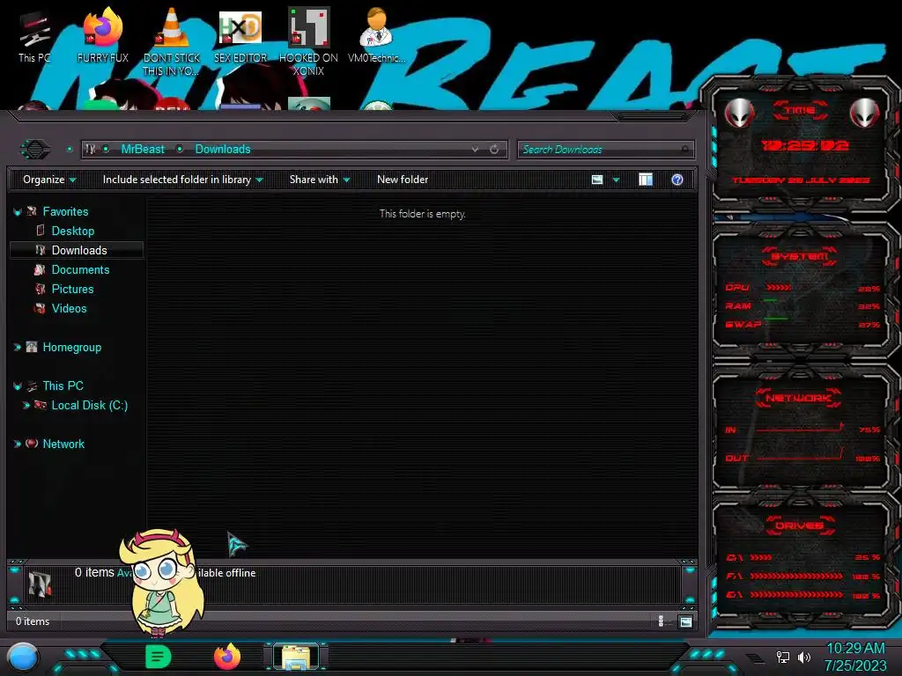Open the network tray icon
902x676 pixels.
(x=782, y=657)
